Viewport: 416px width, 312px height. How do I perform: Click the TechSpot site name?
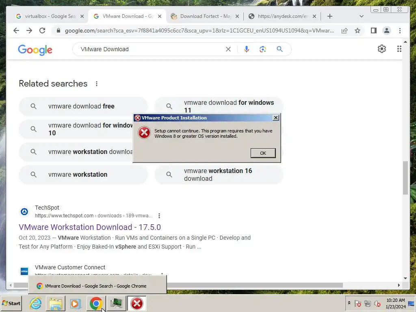tap(47, 208)
